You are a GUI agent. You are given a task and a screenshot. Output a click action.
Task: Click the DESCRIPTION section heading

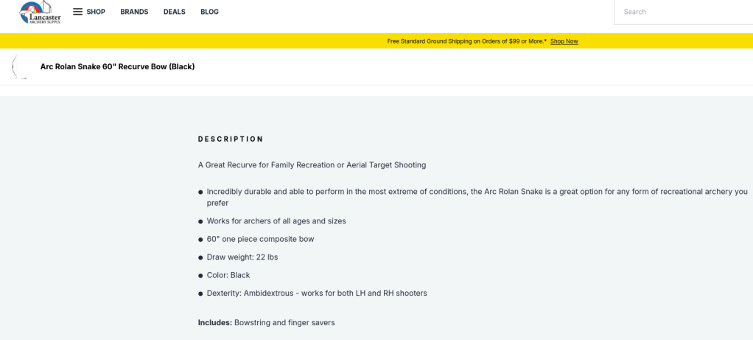(231, 139)
